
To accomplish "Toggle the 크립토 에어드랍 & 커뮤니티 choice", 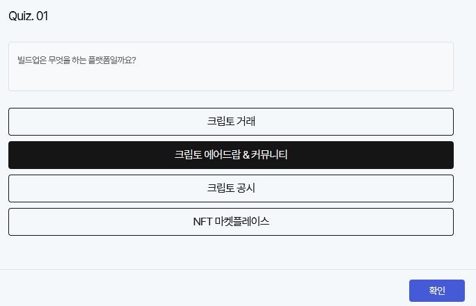I will click(231, 155).
